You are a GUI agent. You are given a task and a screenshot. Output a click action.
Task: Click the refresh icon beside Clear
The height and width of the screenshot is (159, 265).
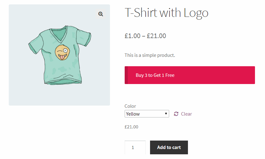[x=176, y=114]
